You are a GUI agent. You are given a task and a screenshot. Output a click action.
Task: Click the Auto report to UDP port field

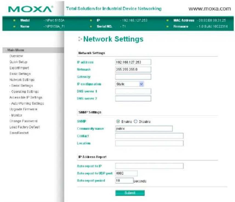(x=126, y=173)
